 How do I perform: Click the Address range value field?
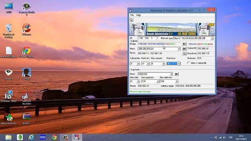pyautogui.click(x=195, y=86)
